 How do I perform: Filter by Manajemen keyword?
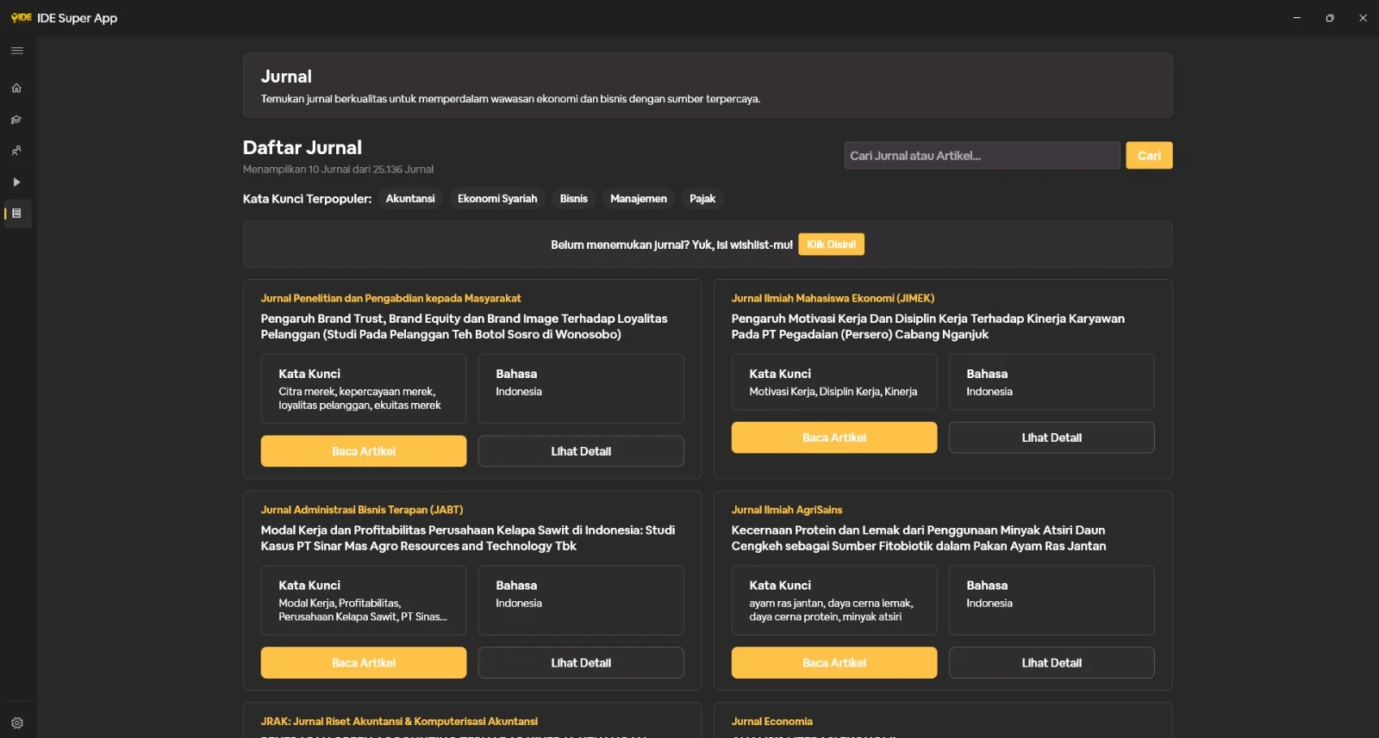click(639, 199)
